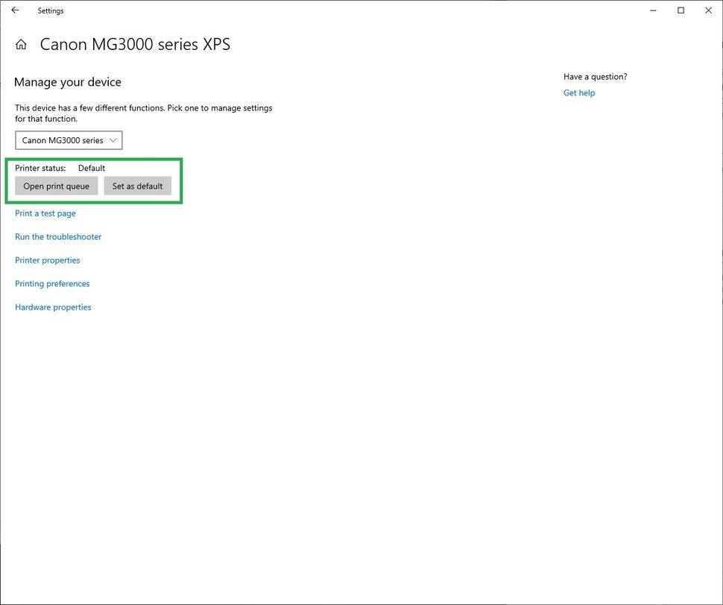Image resolution: width=723 pixels, height=605 pixels.
Task: Click Get help under Have a question
Action: (x=579, y=93)
